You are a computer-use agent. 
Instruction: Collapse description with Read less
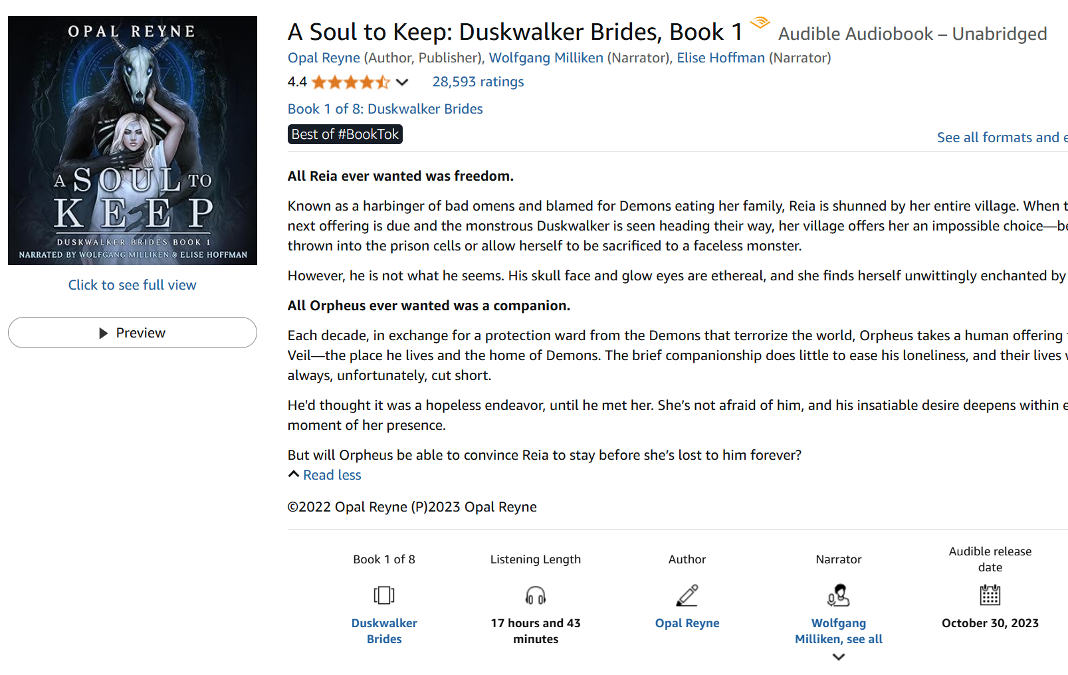tap(332, 475)
